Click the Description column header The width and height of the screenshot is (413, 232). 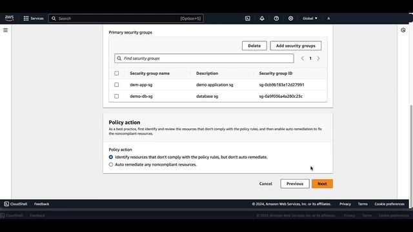(207, 73)
